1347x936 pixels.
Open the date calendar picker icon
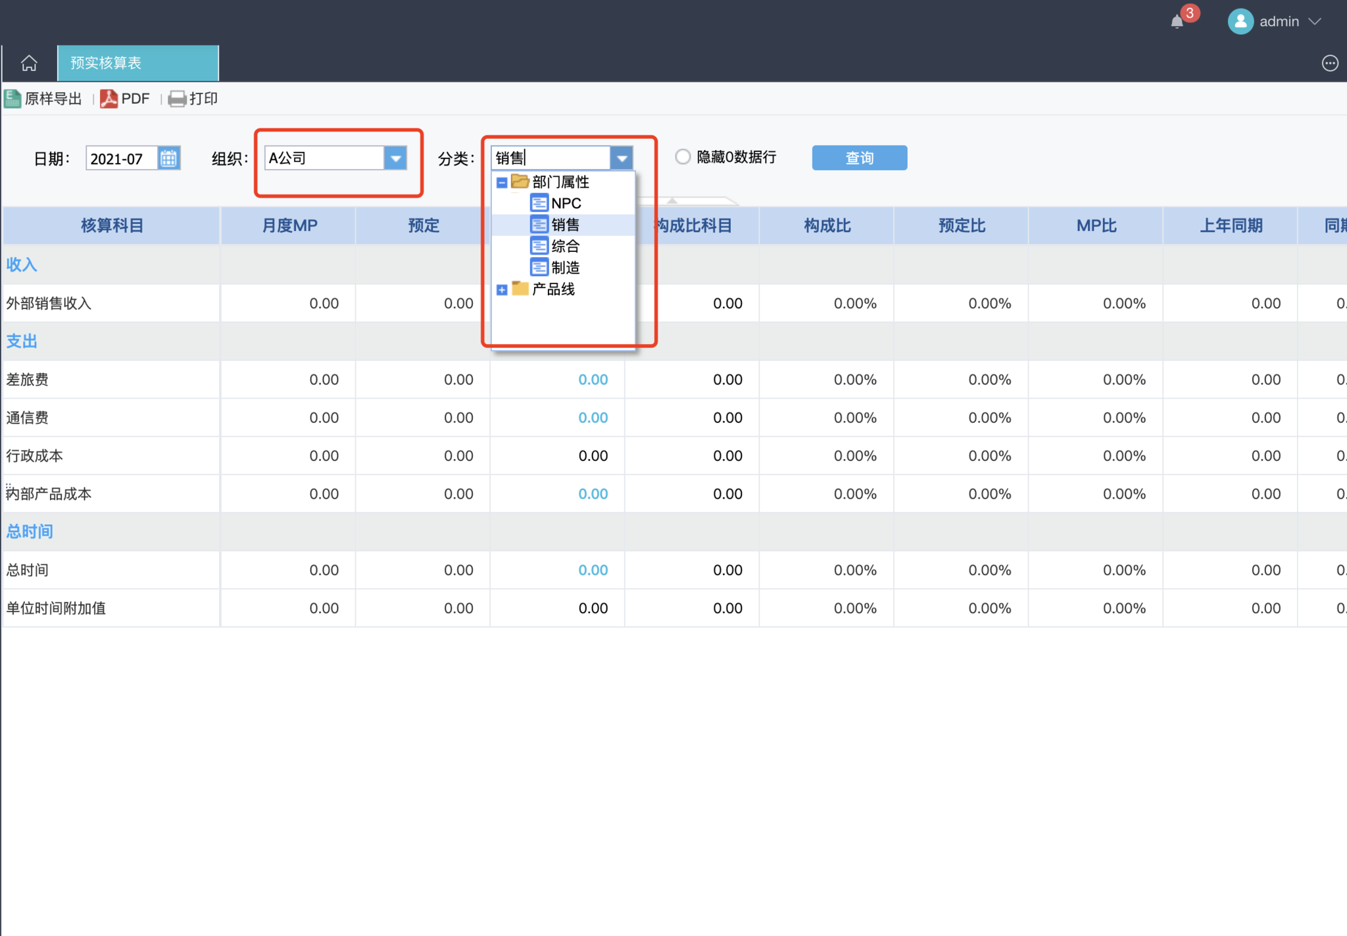pos(169,159)
